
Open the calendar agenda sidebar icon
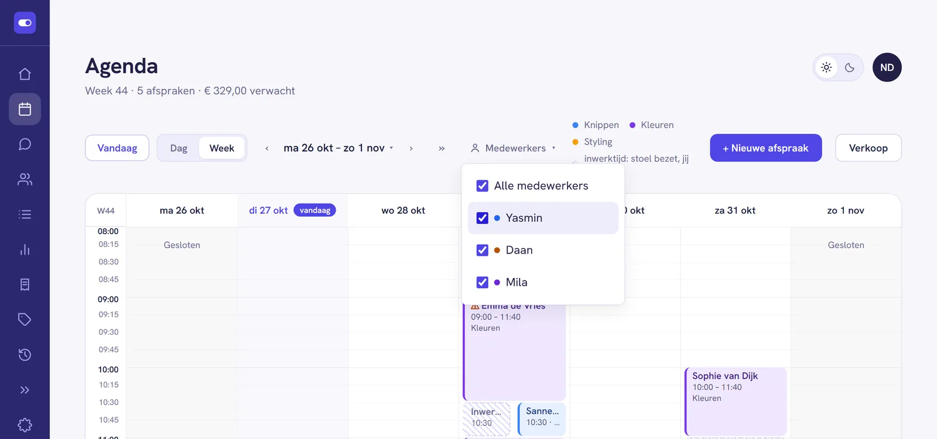tap(25, 109)
